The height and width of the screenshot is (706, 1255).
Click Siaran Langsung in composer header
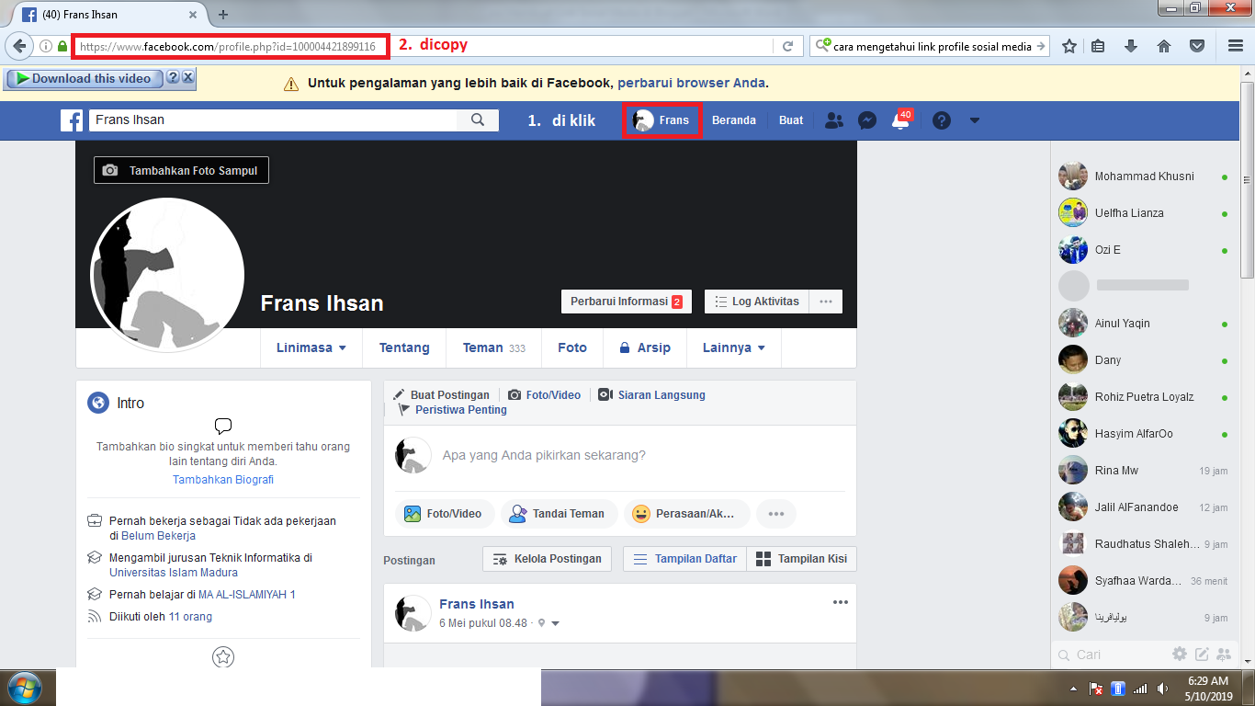click(x=652, y=395)
